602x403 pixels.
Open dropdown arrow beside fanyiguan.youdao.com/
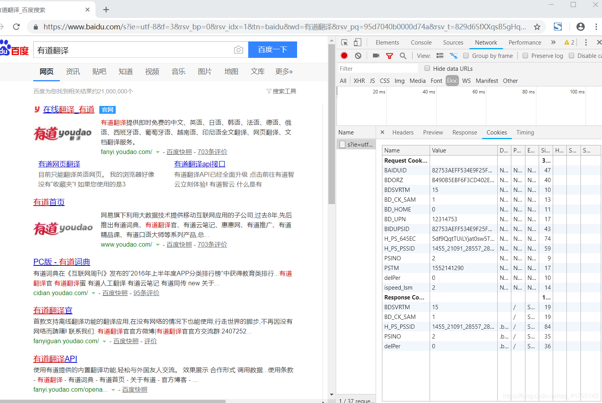click(x=104, y=341)
